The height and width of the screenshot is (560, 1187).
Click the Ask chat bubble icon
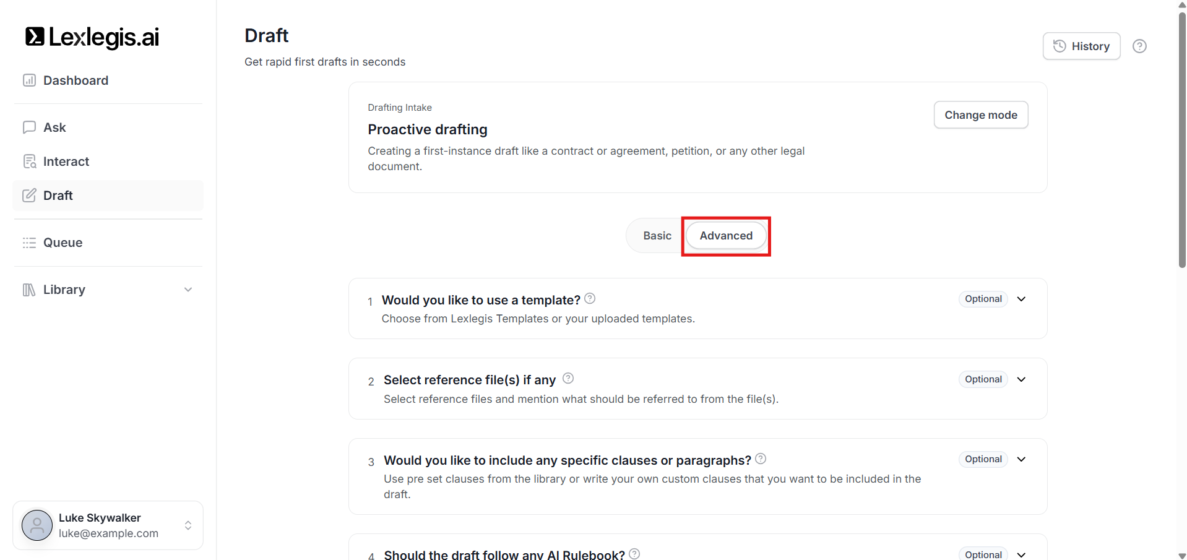point(29,127)
